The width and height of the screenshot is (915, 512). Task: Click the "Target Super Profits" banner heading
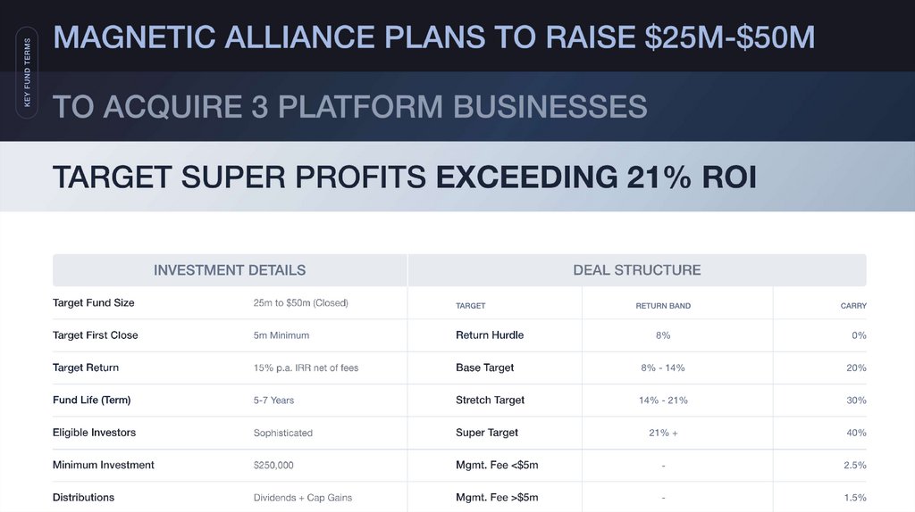404,178
